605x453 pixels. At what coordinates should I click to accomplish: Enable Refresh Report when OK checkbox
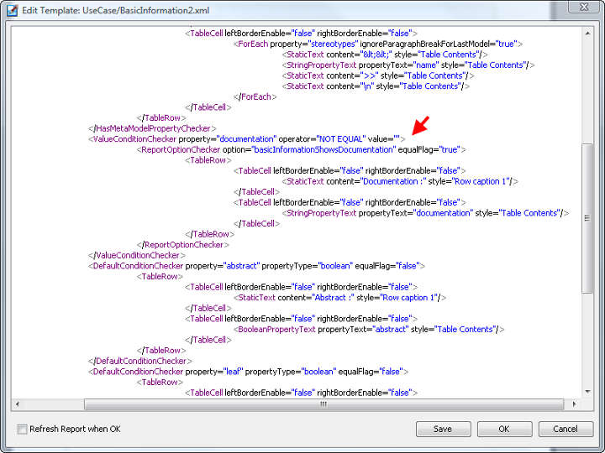pos(23,429)
